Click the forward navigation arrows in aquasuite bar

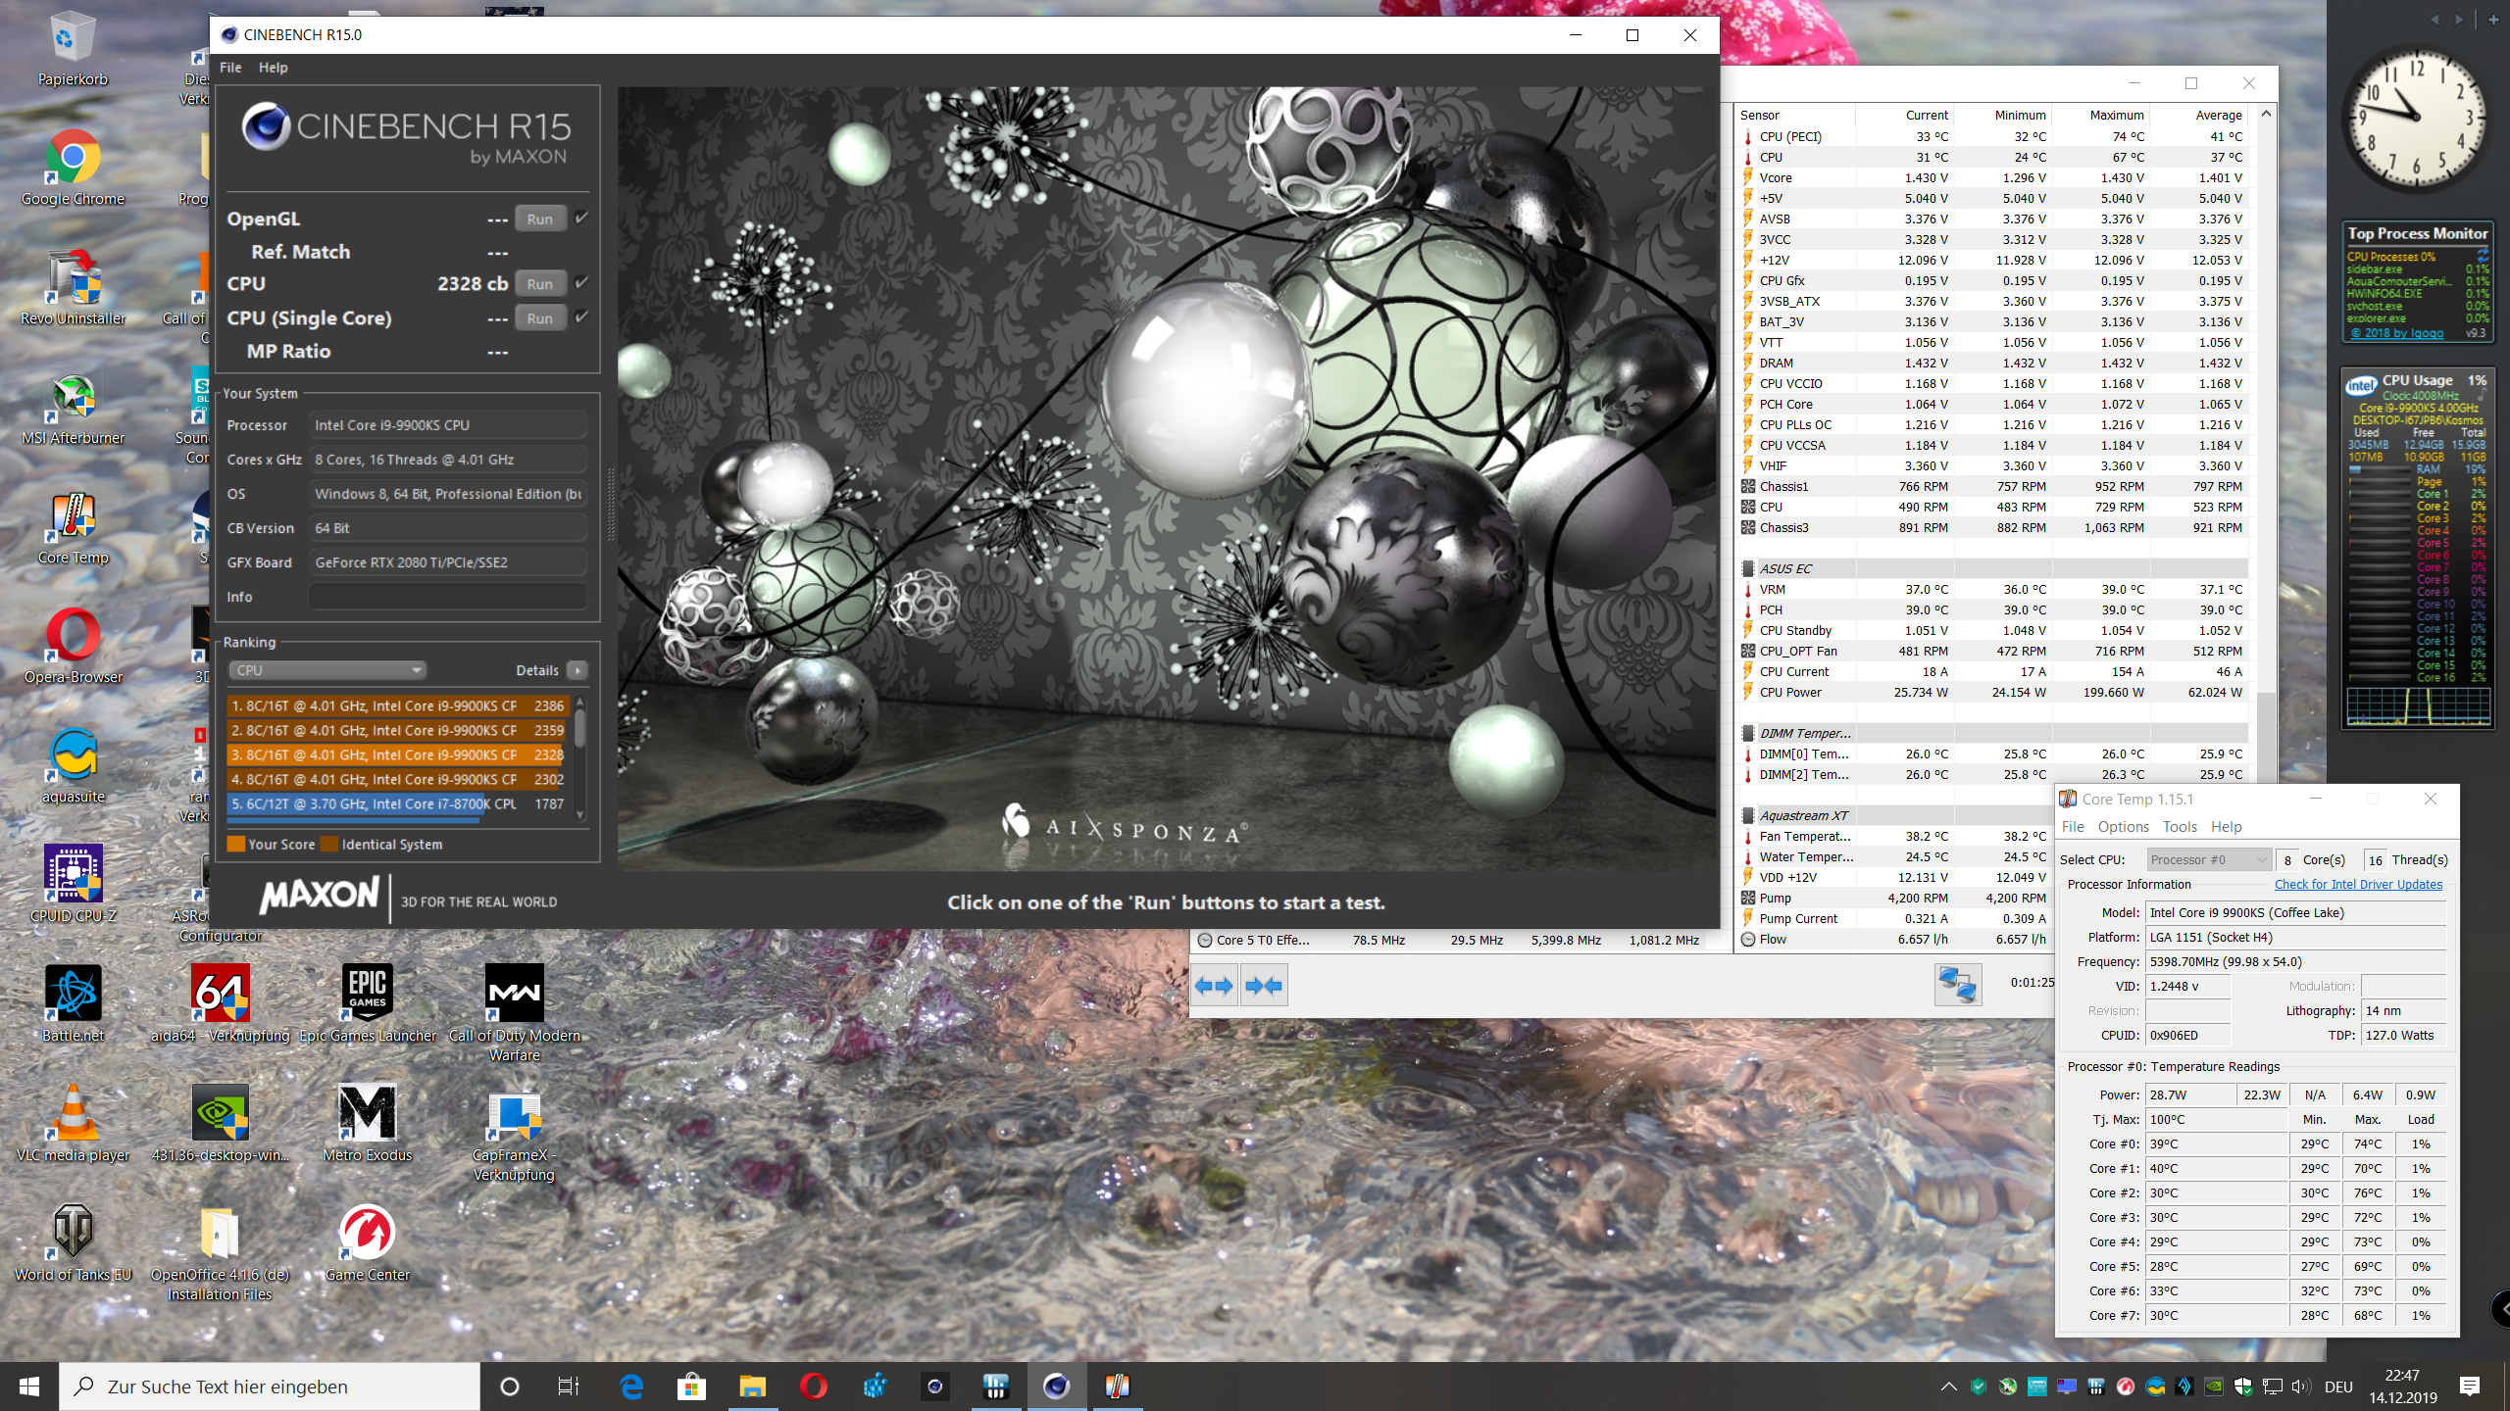(x=1263, y=985)
